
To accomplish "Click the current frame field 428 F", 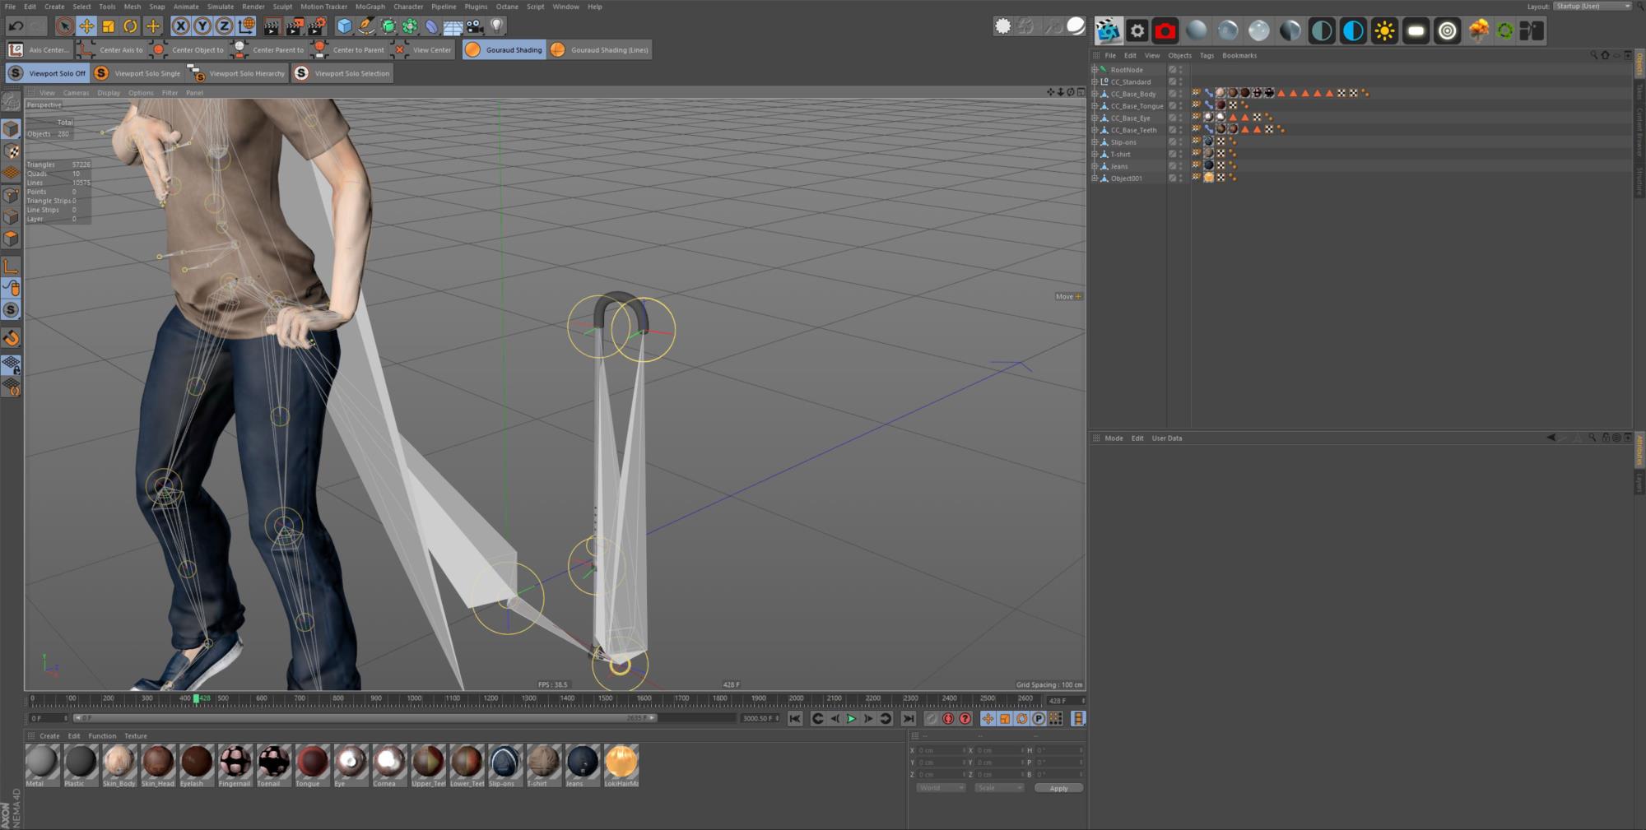I will [x=1066, y=701].
